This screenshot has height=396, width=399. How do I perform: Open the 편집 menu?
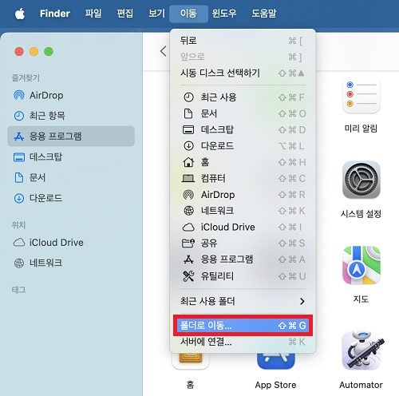(124, 14)
